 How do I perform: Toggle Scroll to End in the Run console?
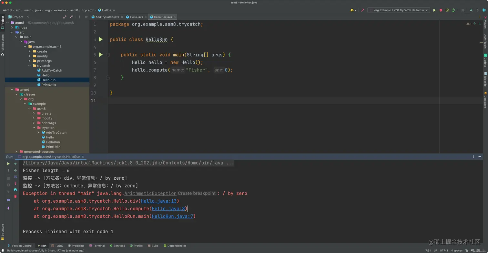pos(15,183)
